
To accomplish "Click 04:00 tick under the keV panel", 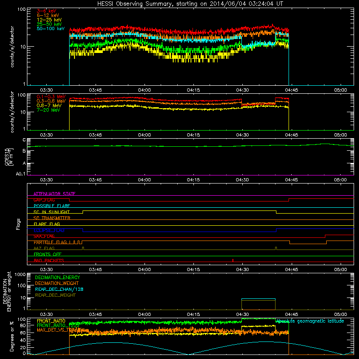I will point(144,90).
